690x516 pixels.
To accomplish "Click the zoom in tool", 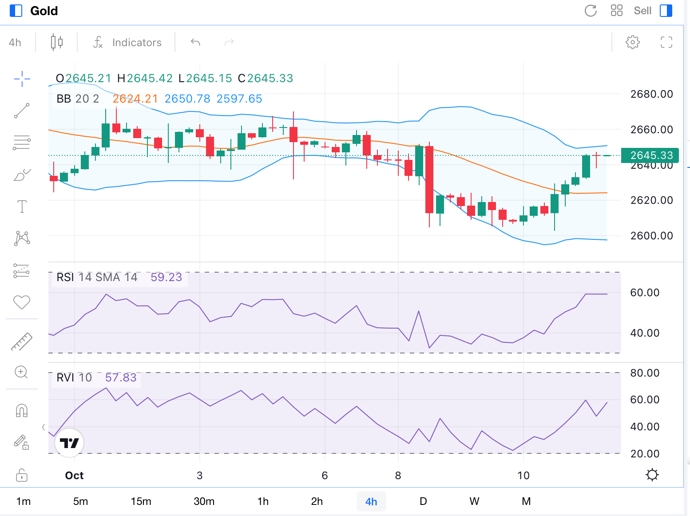I will click(21, 372).
